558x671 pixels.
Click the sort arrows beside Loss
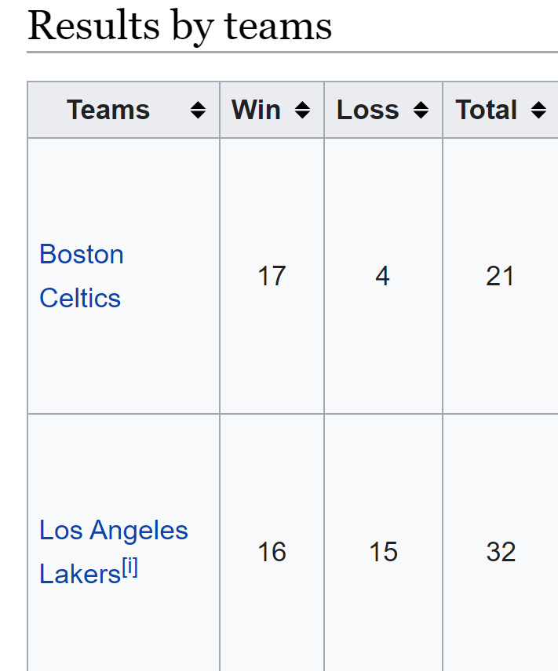tap(421, 111)
